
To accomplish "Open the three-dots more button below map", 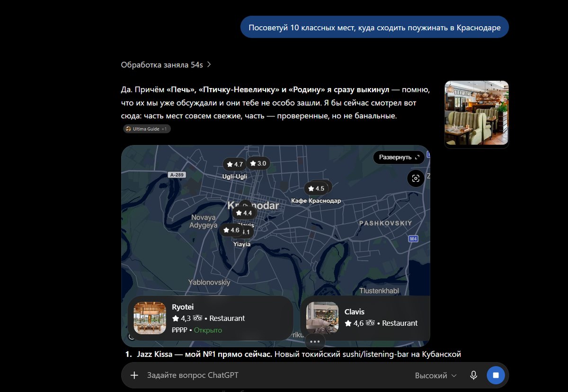I will tap(315, 341).
